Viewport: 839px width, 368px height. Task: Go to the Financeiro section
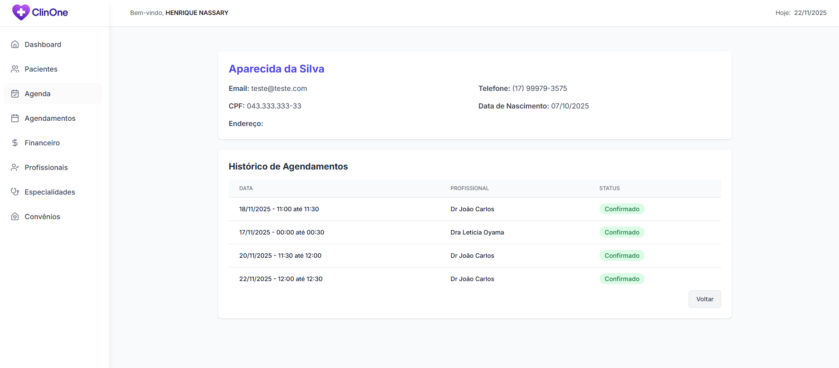tap(42, 143)
